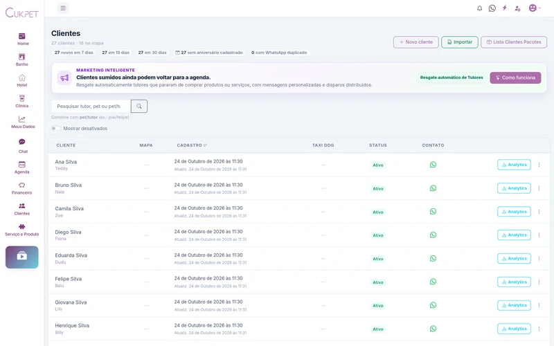Open Analytics for Felipe Silva
The height and width of the screenshot is (346, 554).
(x=514, y=282)
